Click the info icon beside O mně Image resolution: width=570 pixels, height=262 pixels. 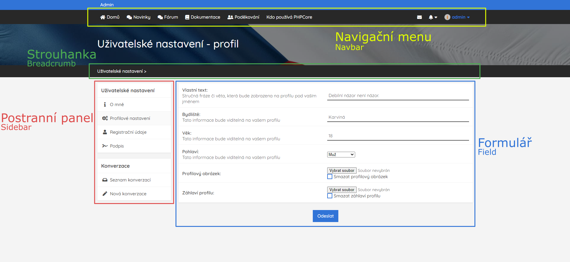(x=105, y=105)
